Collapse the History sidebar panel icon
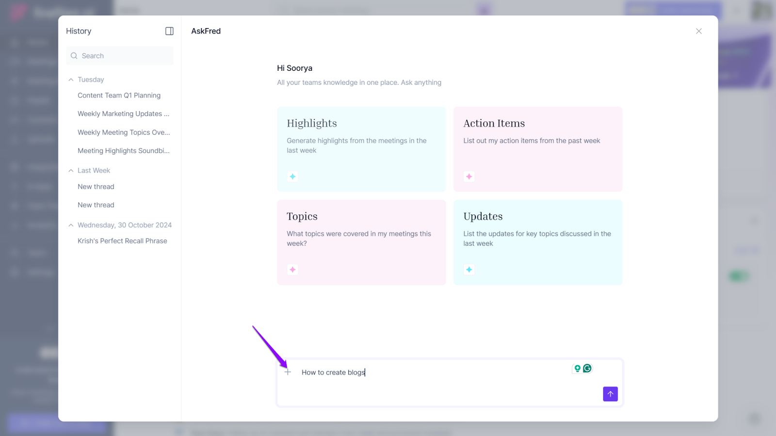The image size is (776, 436). [169, 31]
